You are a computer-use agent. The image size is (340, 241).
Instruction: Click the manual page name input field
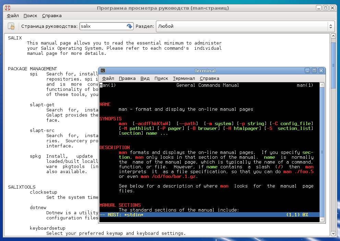103,26
